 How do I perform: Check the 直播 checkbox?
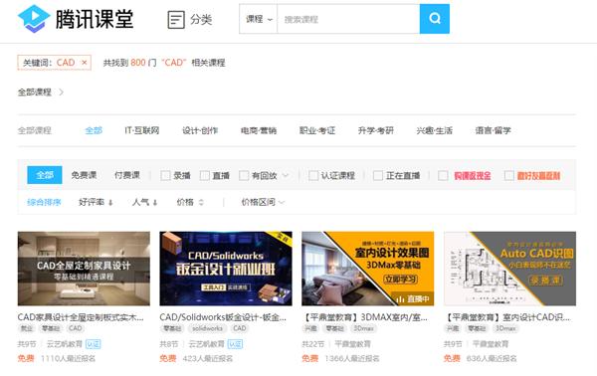point(204,175)
